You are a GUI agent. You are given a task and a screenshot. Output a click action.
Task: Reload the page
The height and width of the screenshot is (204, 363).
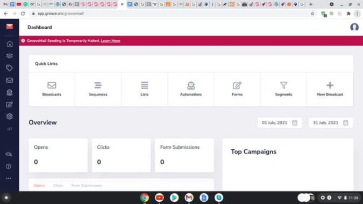pos(23,13)
